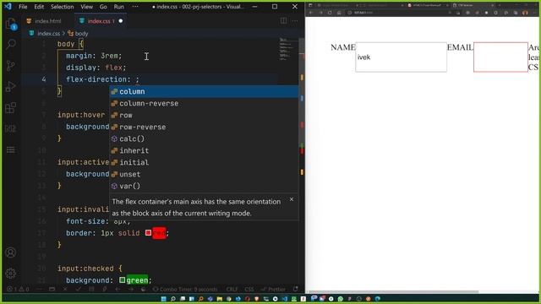Viewport: 541px width, 304px height.
Task: Click the CRLF line ending indicator
Action: 232,289
